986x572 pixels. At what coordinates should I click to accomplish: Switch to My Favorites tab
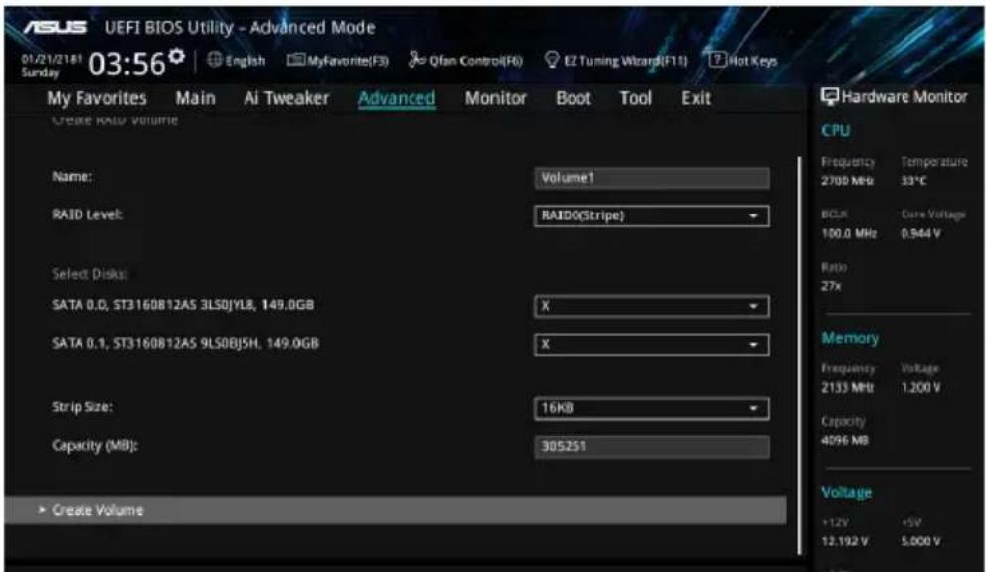(96, 98)
